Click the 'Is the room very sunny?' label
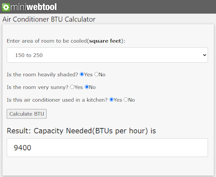The width and height of the screenshot is (216, 177). (x=37, y=87)
